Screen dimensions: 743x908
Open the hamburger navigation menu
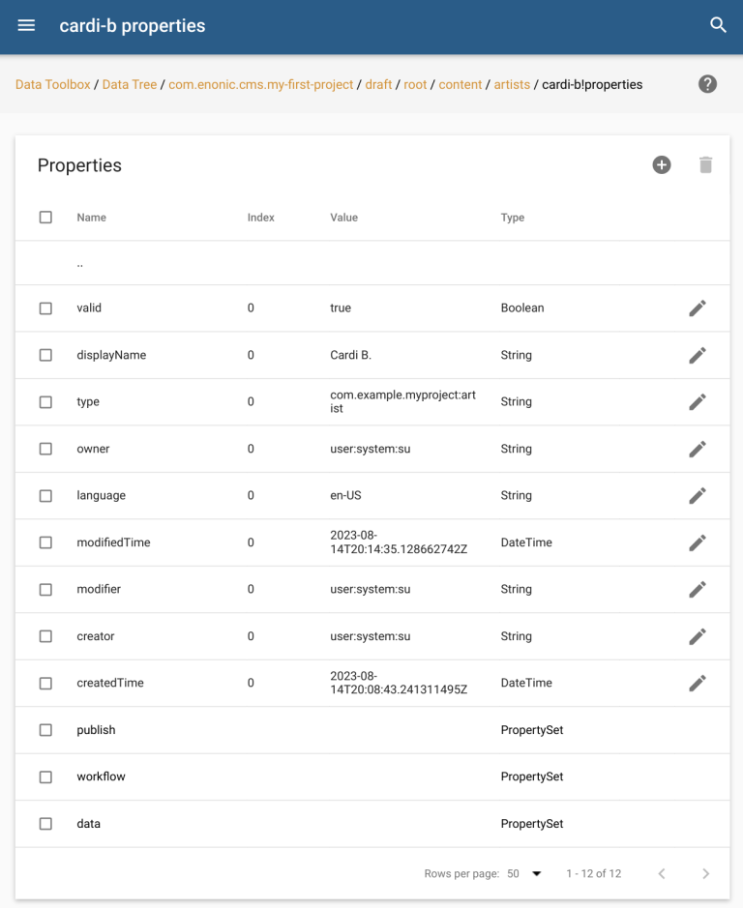26,26
